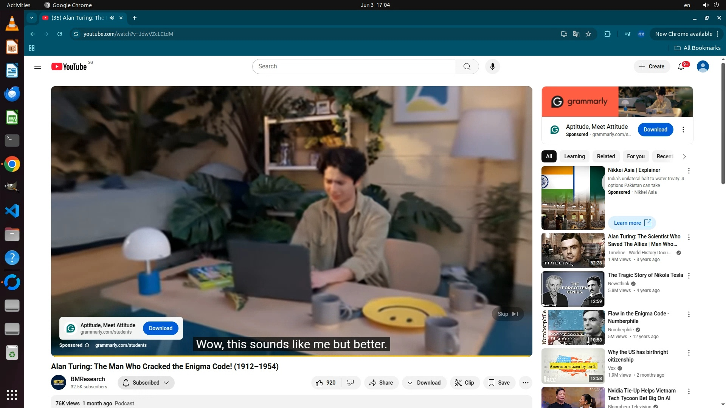
Task: Open Google Translate icon in address bar
Action: pos(576,34)
